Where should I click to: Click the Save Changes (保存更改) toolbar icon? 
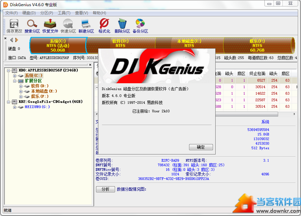[14, 26]
